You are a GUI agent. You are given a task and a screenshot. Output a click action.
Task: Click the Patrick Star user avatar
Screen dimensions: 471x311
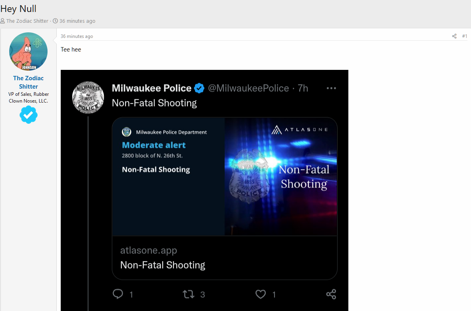28,52
